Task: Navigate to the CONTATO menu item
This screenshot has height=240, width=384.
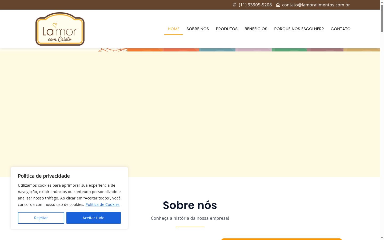Action: pyautogui.click(x=341, y=29)
